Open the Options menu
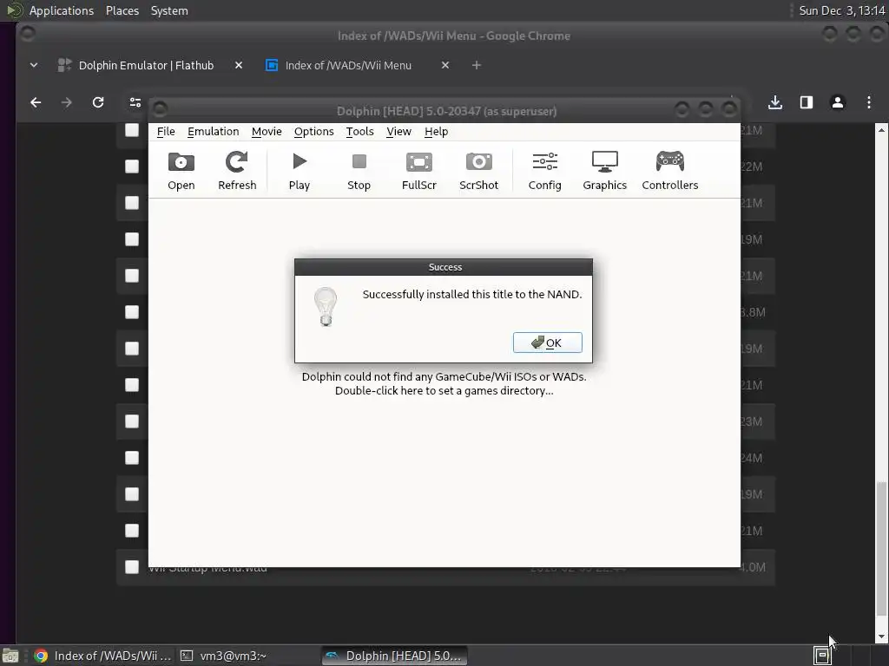 point(313,132)
